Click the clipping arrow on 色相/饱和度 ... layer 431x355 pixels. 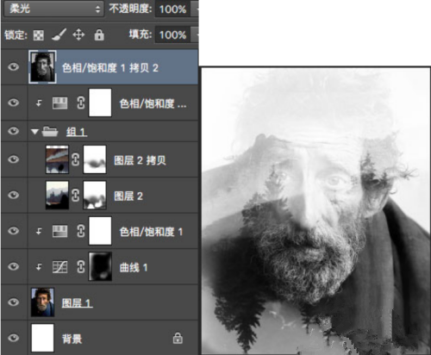pyautogui.click(x=39, y=103)
